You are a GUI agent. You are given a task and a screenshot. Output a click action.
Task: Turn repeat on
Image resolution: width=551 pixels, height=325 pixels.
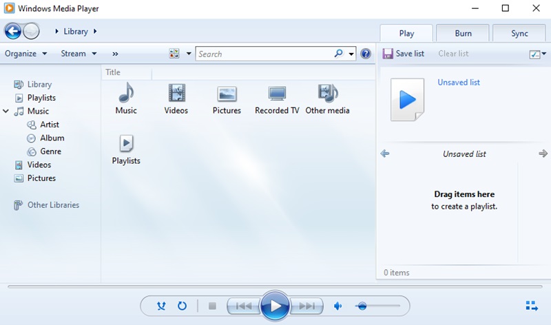pyautogui.click(x=182, y=306)
